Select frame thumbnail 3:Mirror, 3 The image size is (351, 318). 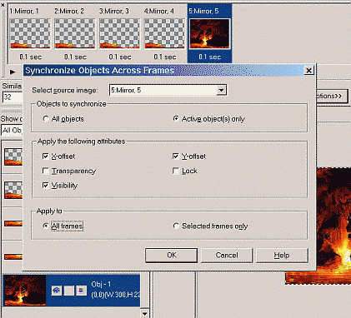tap(119, 33)
